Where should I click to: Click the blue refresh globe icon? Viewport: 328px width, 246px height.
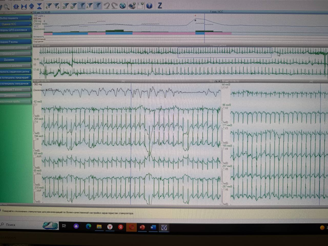[x=123, y=5]
